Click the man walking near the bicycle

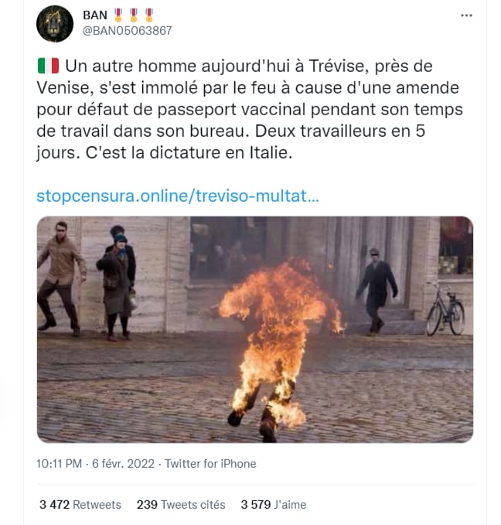click(376, 288)
